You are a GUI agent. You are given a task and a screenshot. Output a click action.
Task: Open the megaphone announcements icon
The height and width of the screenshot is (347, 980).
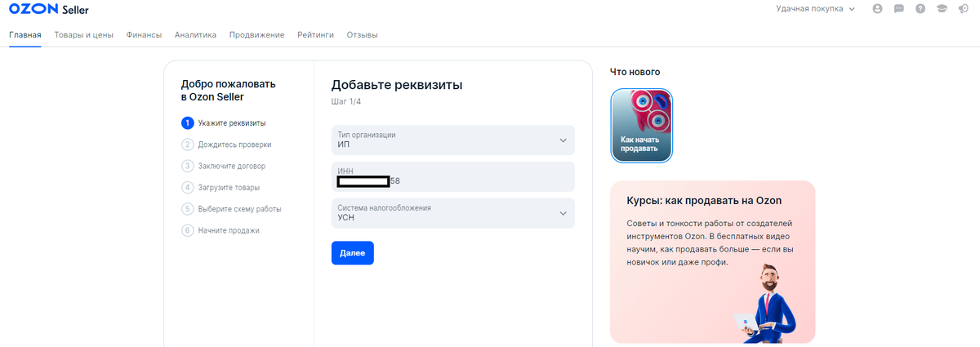pos(964,9)
